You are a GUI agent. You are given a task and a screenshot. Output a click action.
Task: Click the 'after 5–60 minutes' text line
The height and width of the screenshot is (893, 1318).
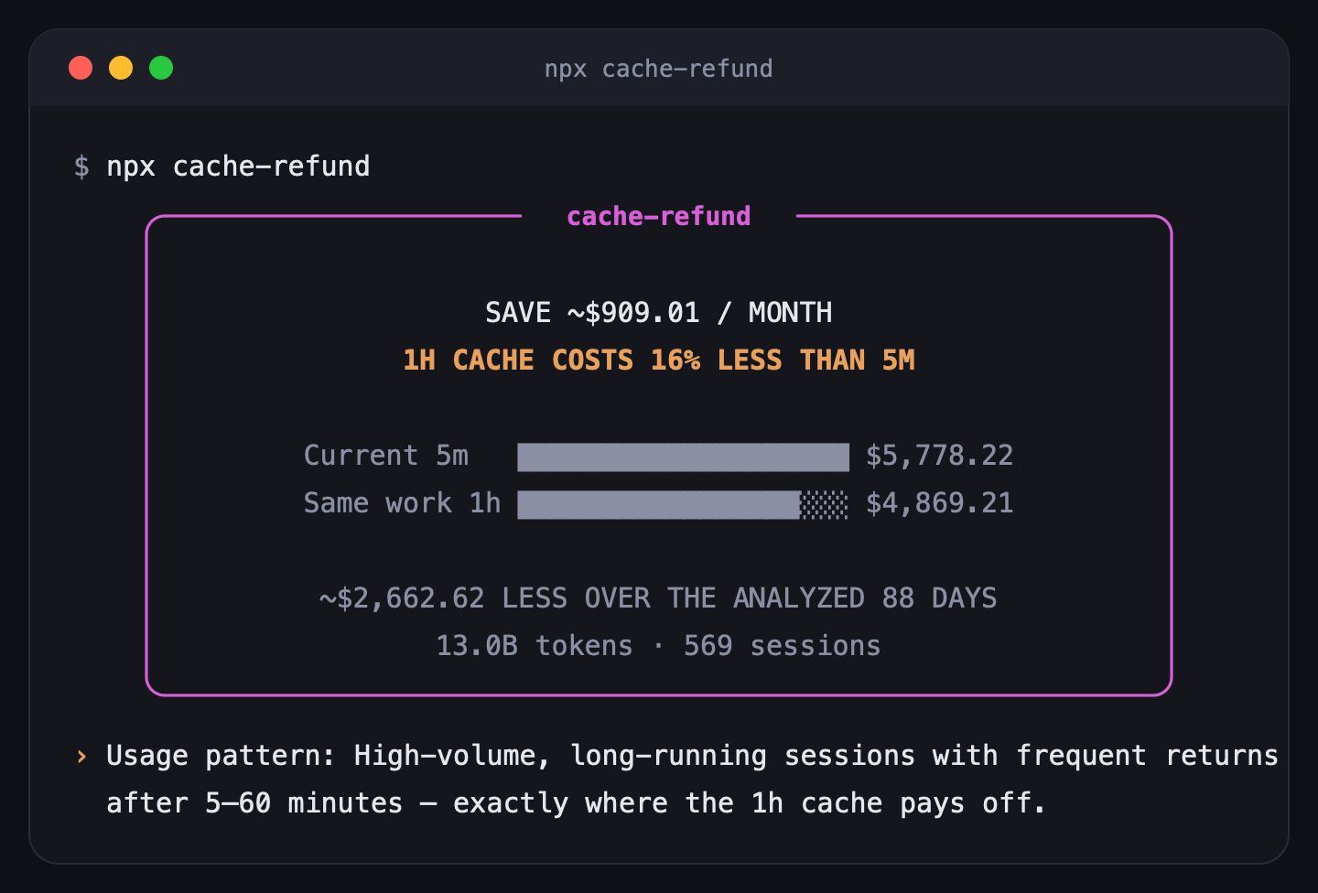576,803
